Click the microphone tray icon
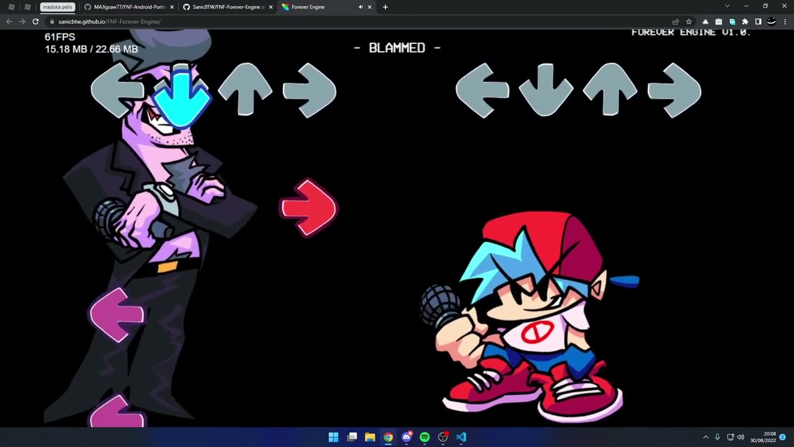The image size is (794, 447). tap(718, 437)
